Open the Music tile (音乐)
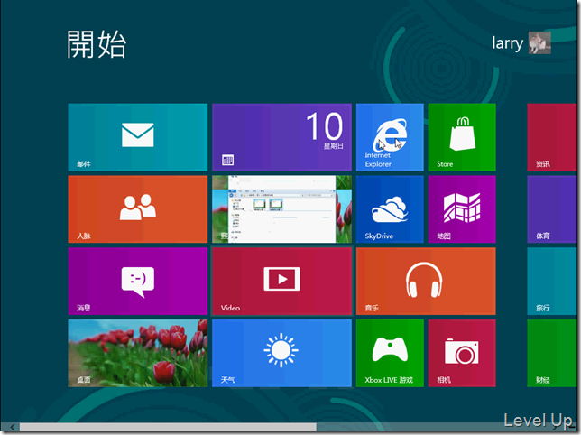 tap(426, 281)
